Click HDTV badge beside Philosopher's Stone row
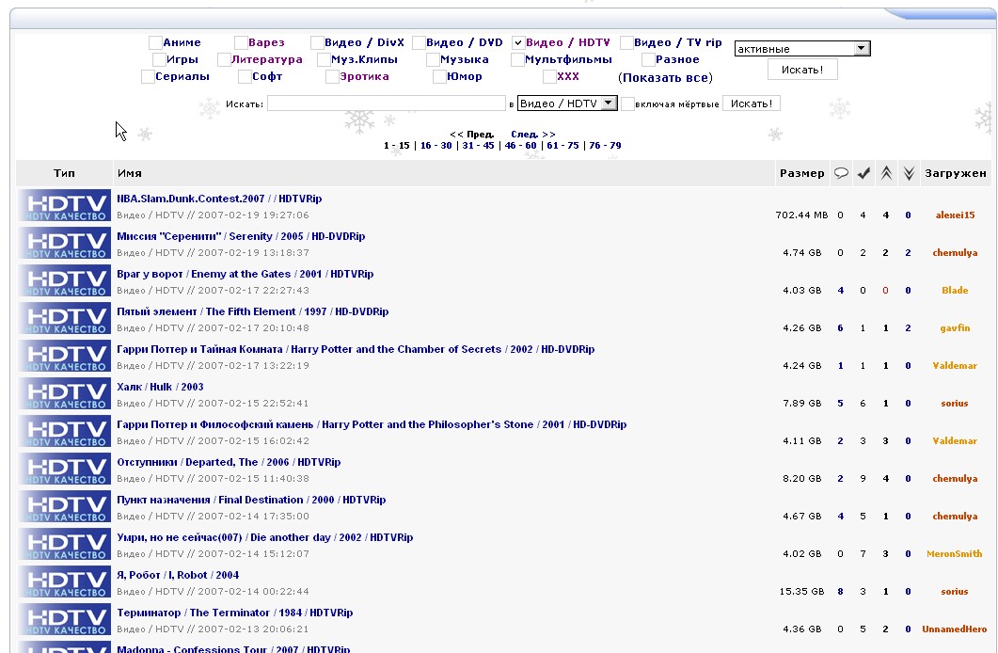 pos(64,431)
